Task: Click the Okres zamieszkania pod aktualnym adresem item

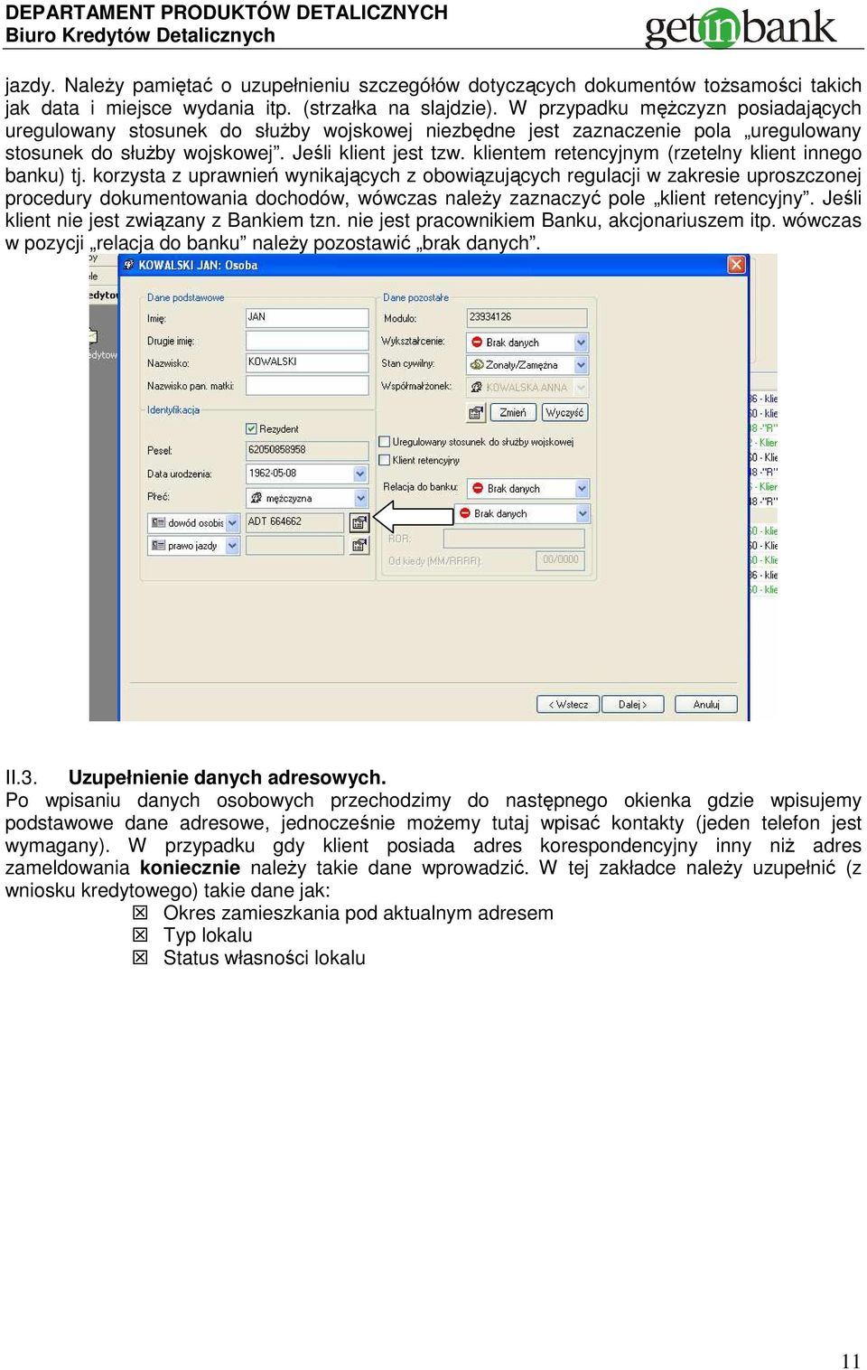Action: 359,913
